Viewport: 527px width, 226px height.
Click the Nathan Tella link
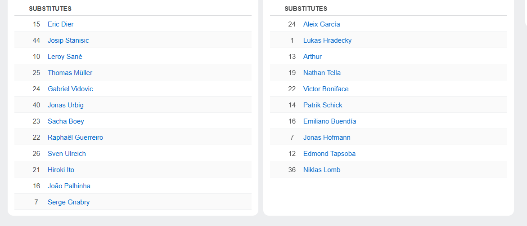coord(322,73)
